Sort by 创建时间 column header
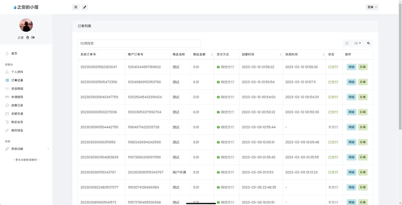The image size is (402, 205). tap(261, 54)
